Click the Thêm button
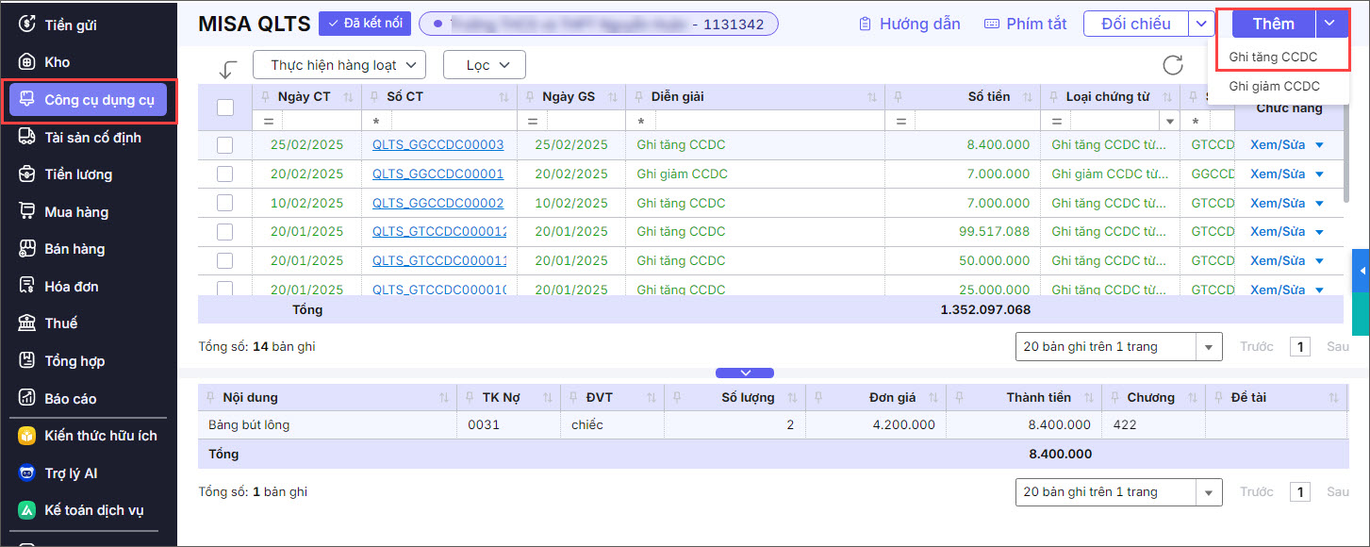1370x547 pixels. click(1274, 25)
